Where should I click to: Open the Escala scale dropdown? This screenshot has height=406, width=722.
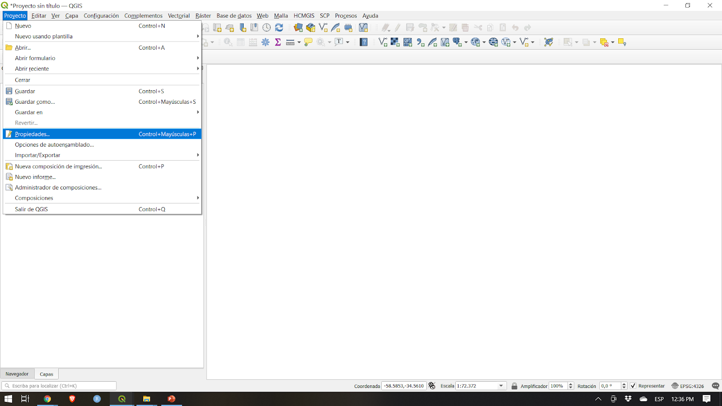501,386
